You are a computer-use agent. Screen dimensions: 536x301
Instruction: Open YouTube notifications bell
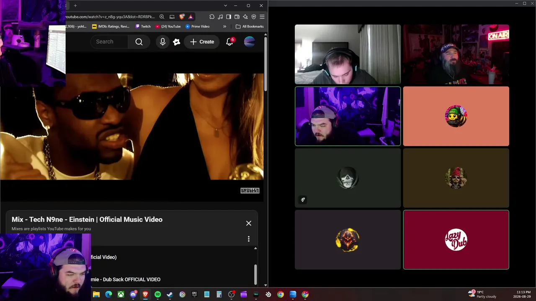pos(229,42)
